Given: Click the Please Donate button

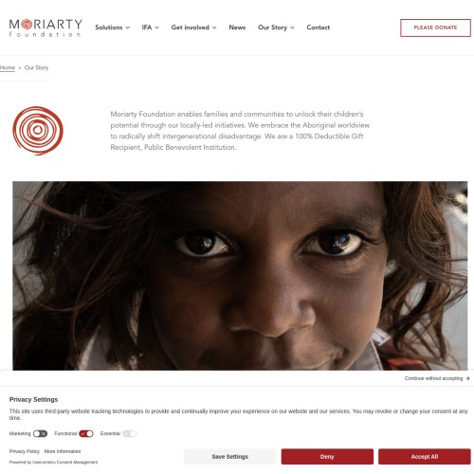Looking at the screenshot, I should coord(435,27).
